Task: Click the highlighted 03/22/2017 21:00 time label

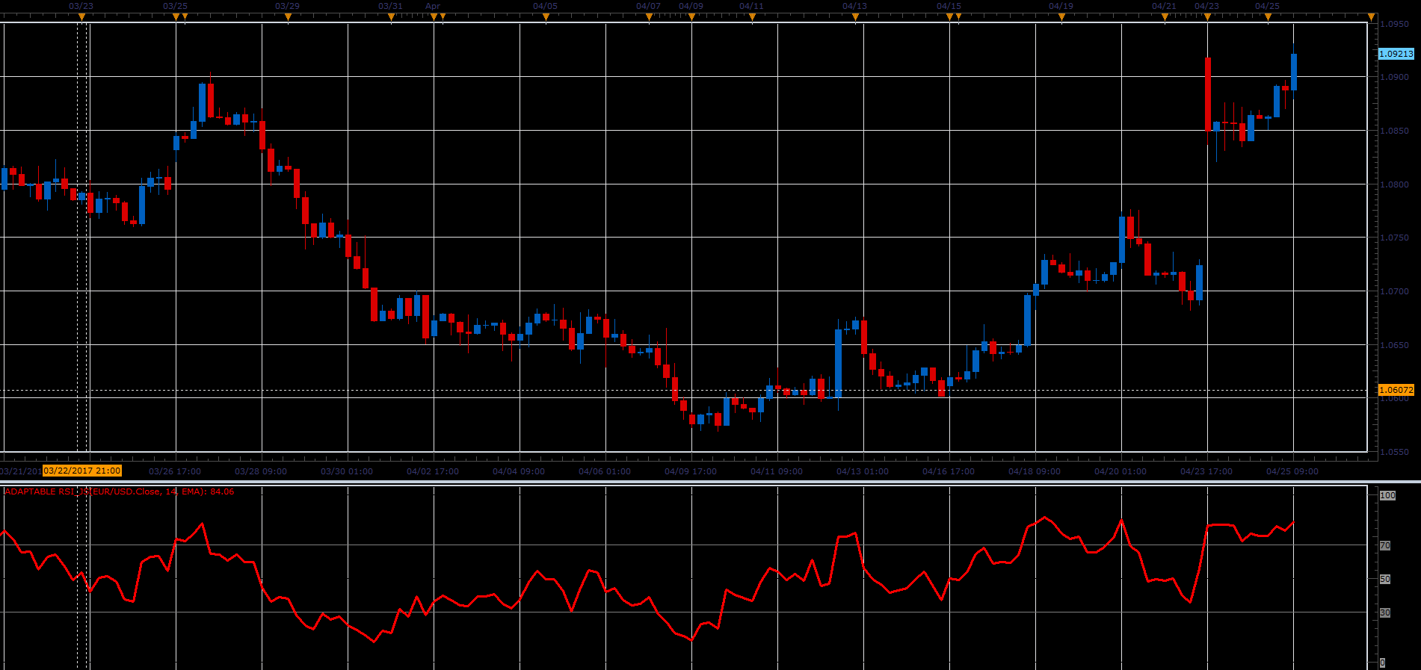Action: [82, 471]
